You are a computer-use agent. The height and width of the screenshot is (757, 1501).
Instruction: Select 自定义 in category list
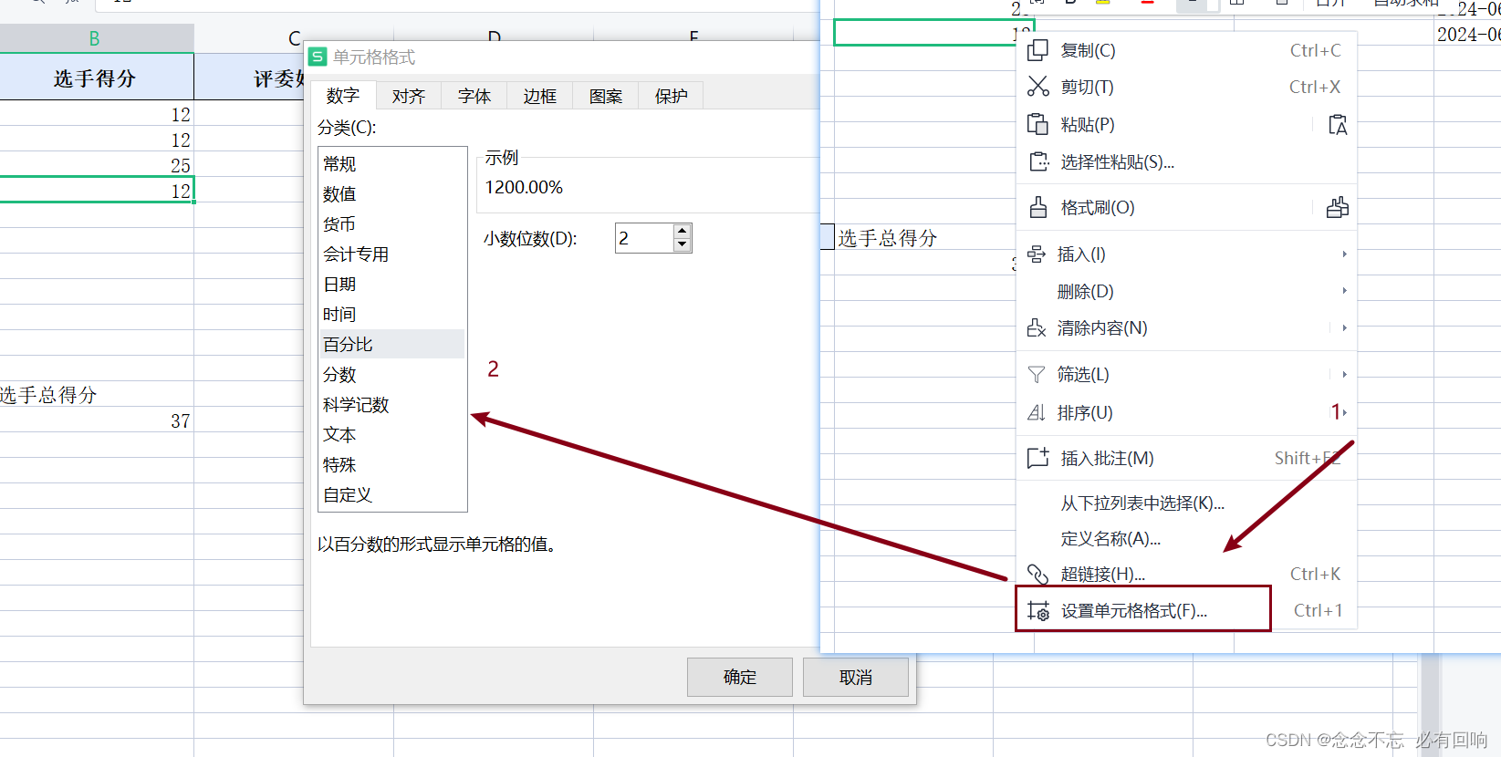(x=391, y=495)
